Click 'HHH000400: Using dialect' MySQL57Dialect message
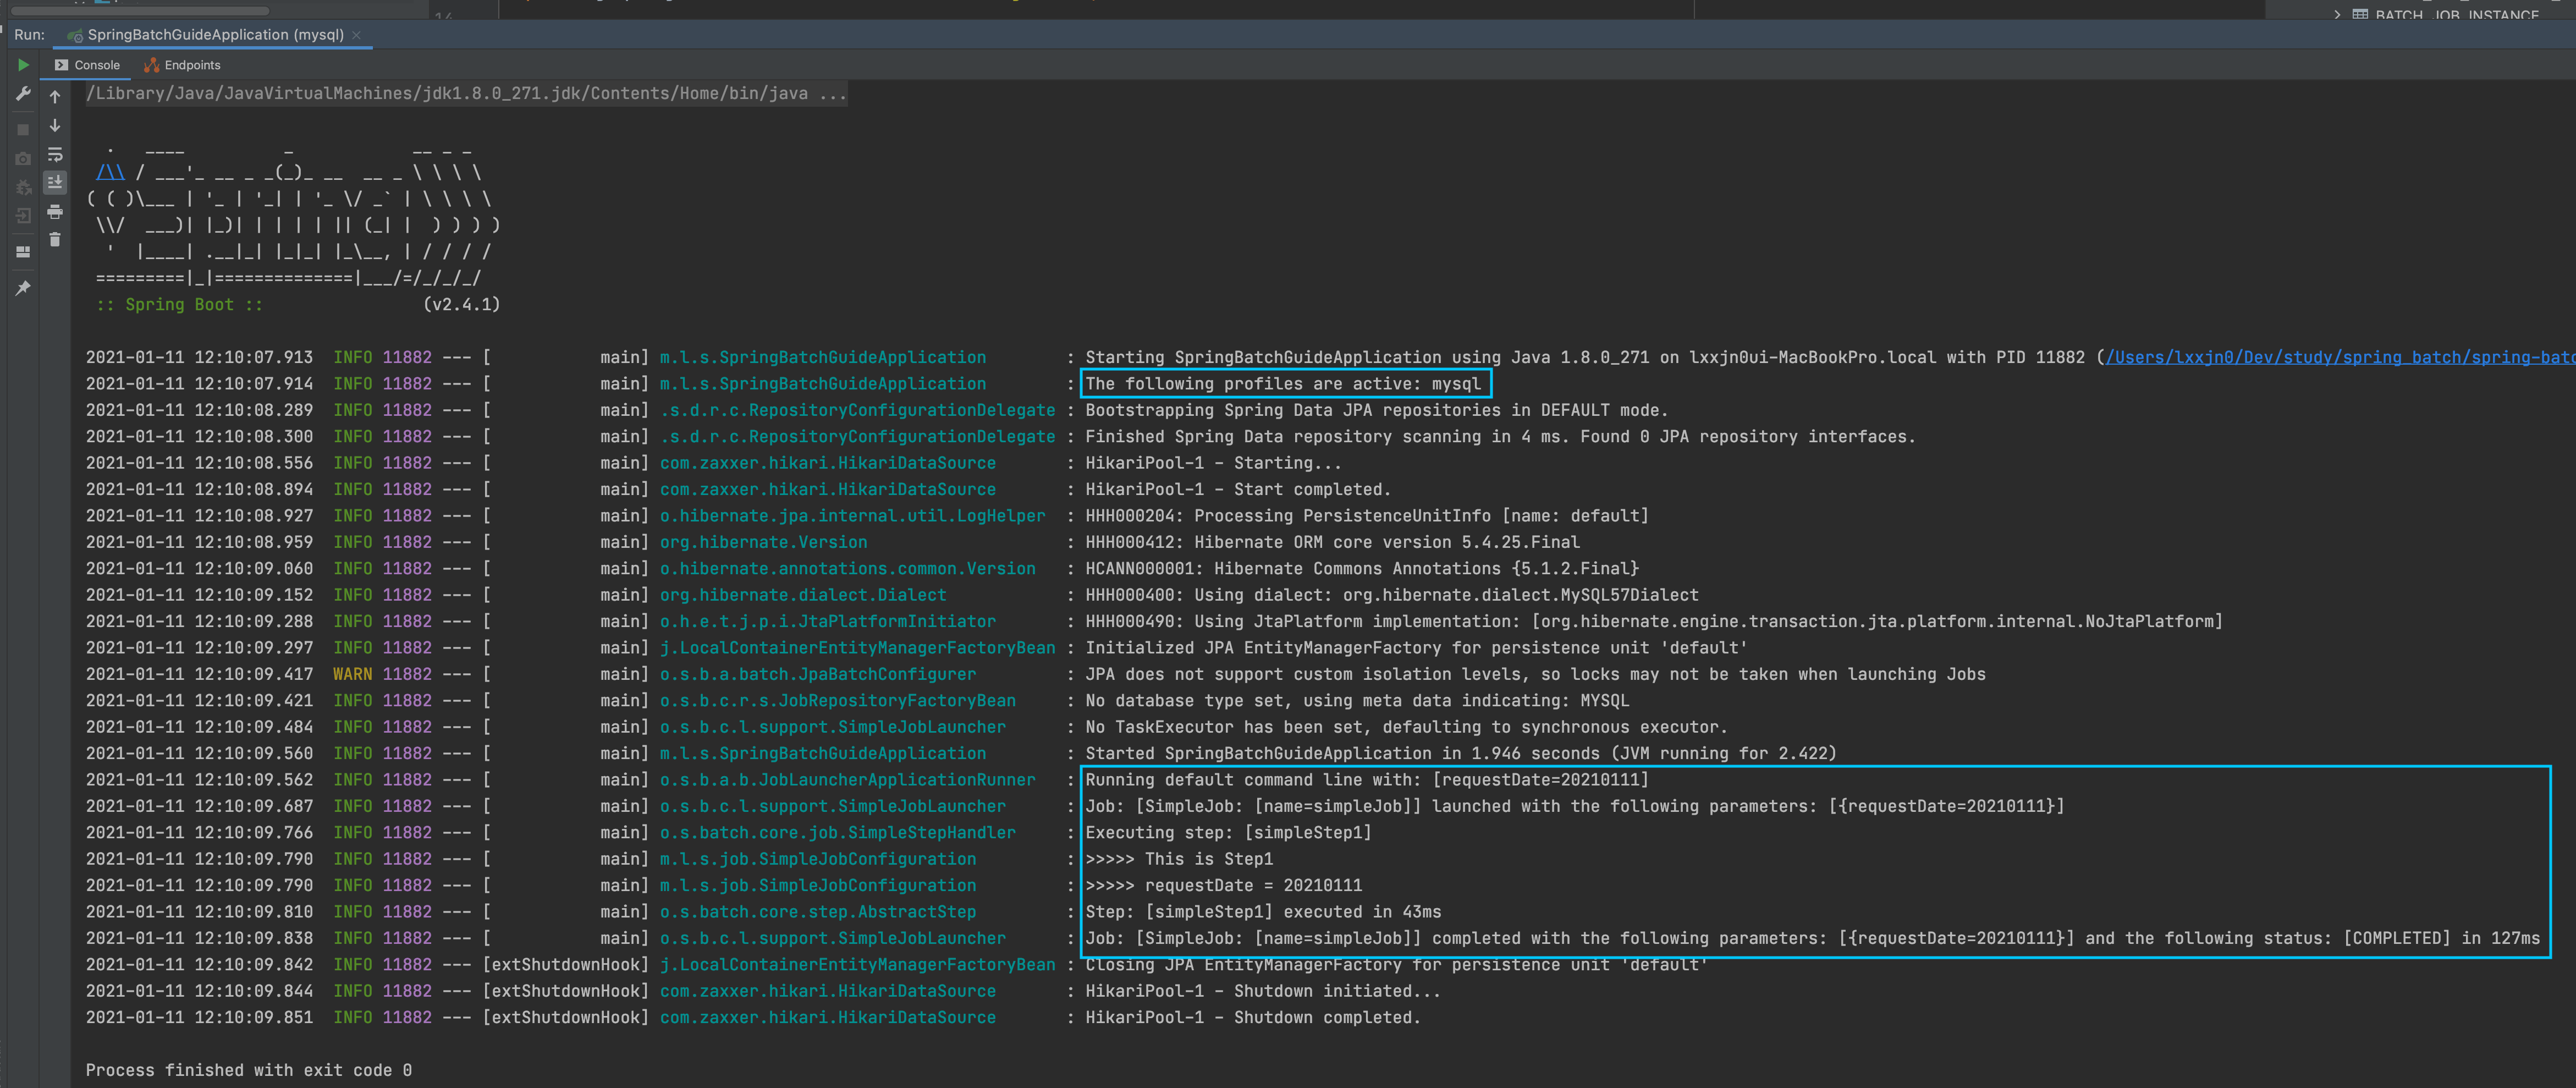Screen dimensions: 2576x1088 pyautogui.click(x=1392, y=596)
